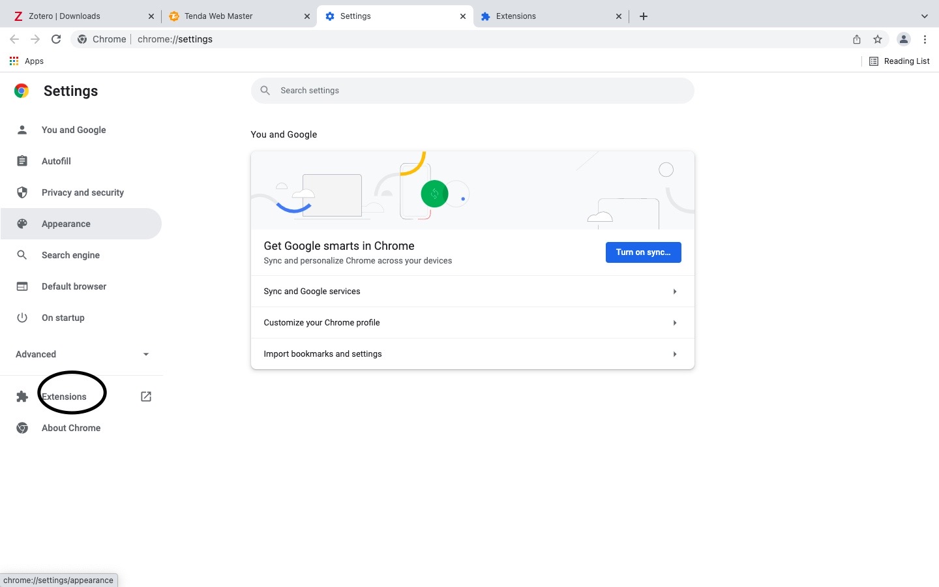Open Customize your Chrome profile
This screenshot has height=587, width=939.
coord(473,323)
